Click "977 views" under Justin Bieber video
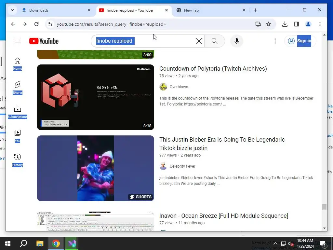 (x=168, y=155)
